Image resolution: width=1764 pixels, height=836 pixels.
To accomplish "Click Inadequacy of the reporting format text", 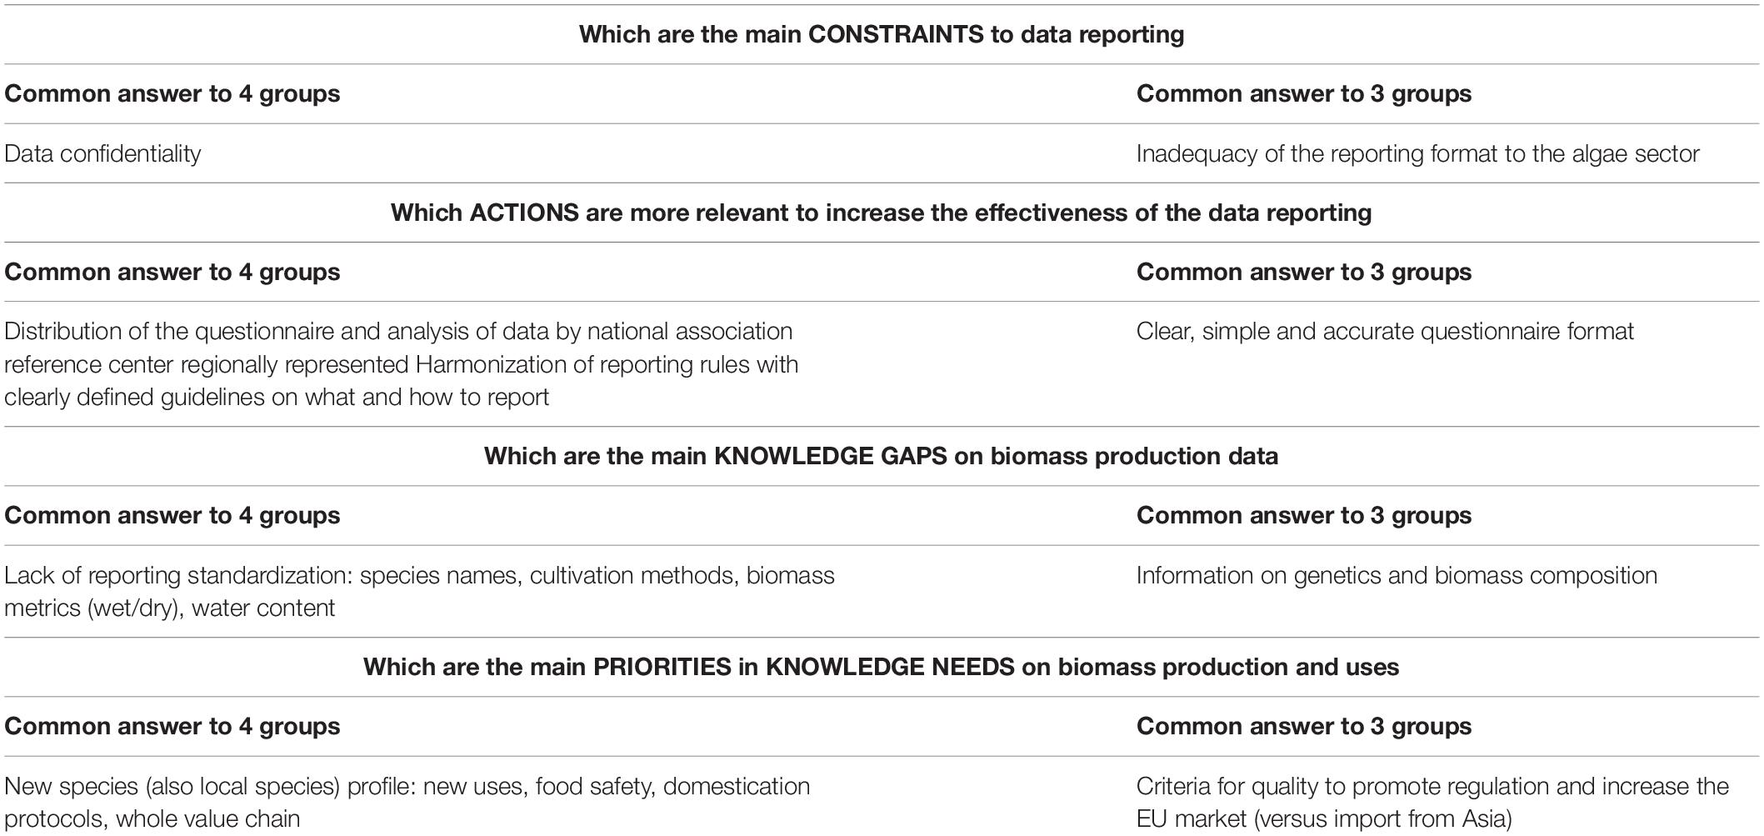I will point(1417,153).
